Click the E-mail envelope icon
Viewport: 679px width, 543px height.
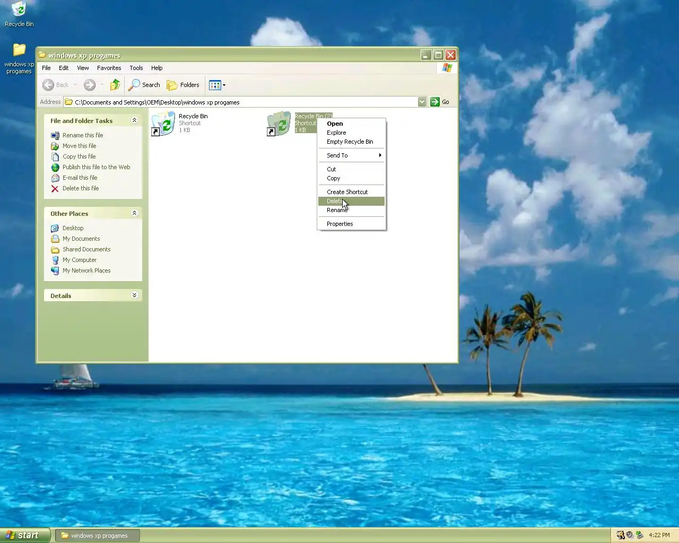click(55, 178)
